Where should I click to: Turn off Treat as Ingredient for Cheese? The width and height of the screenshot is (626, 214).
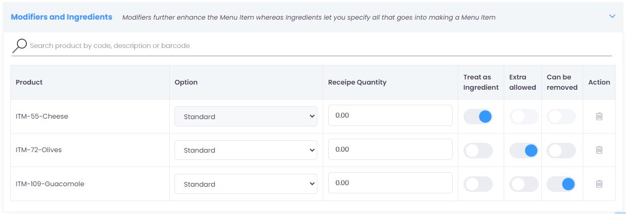(478, 117)
